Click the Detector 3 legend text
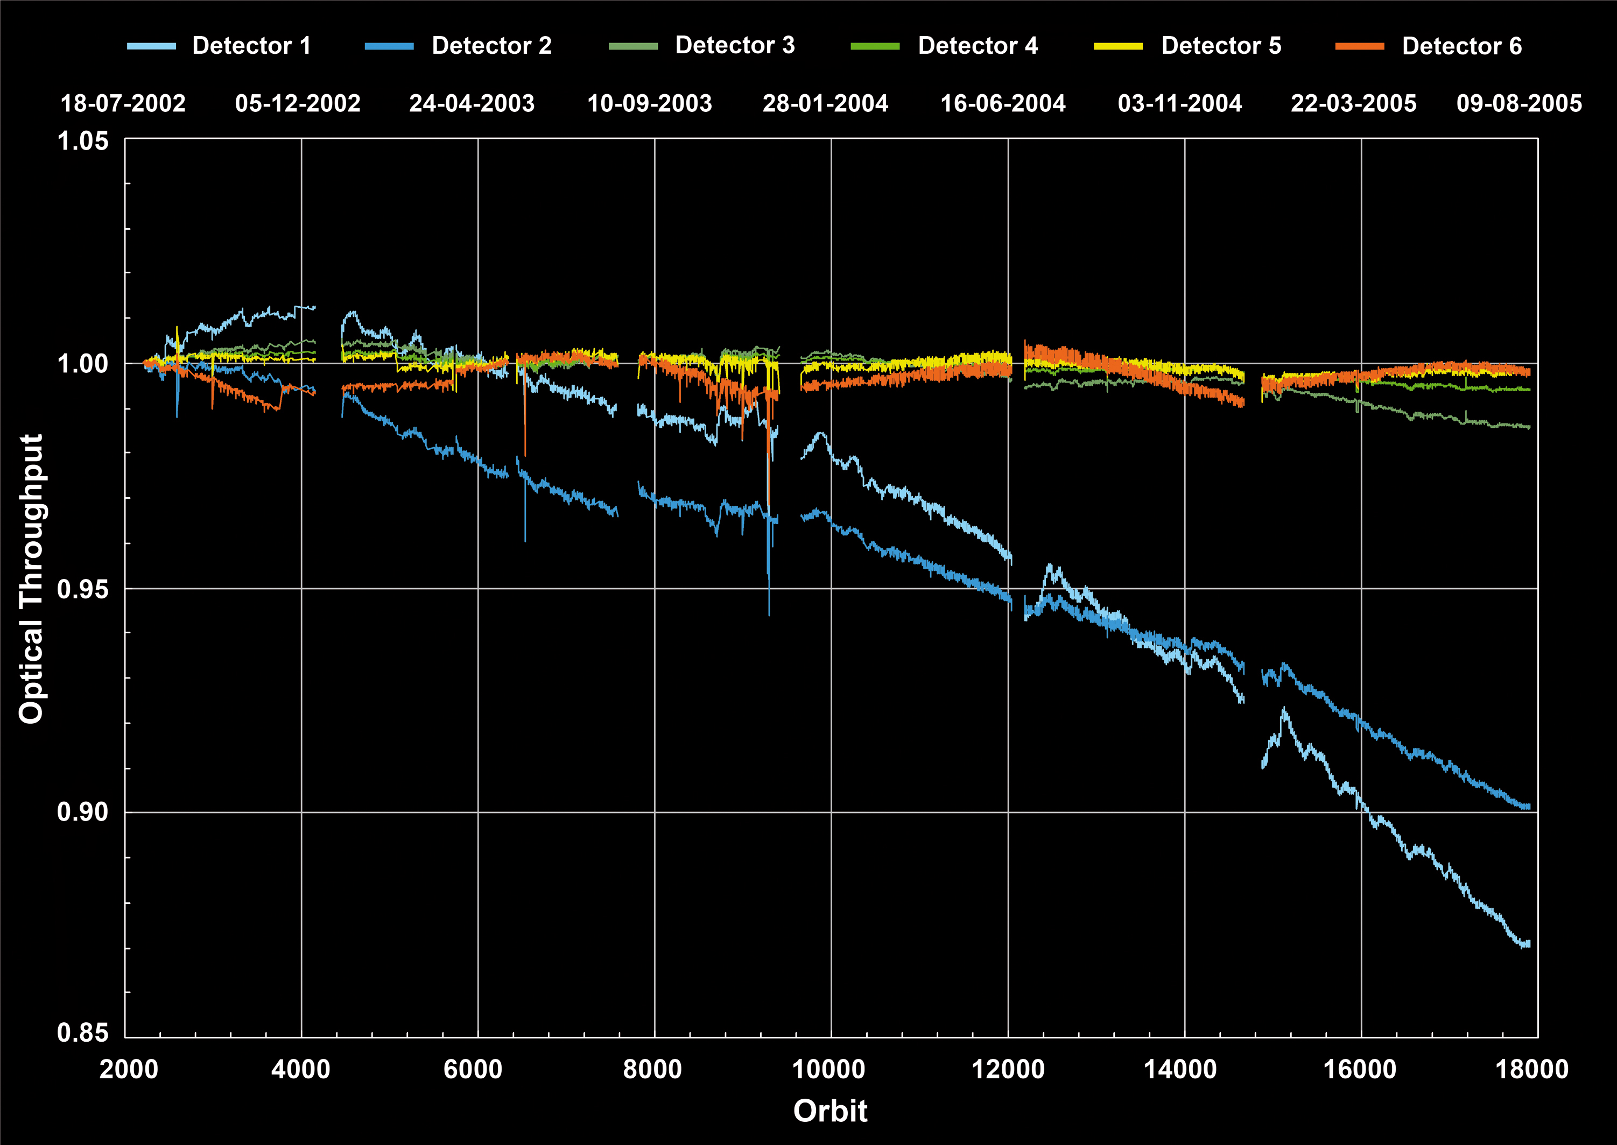 [x=735, y=46]
